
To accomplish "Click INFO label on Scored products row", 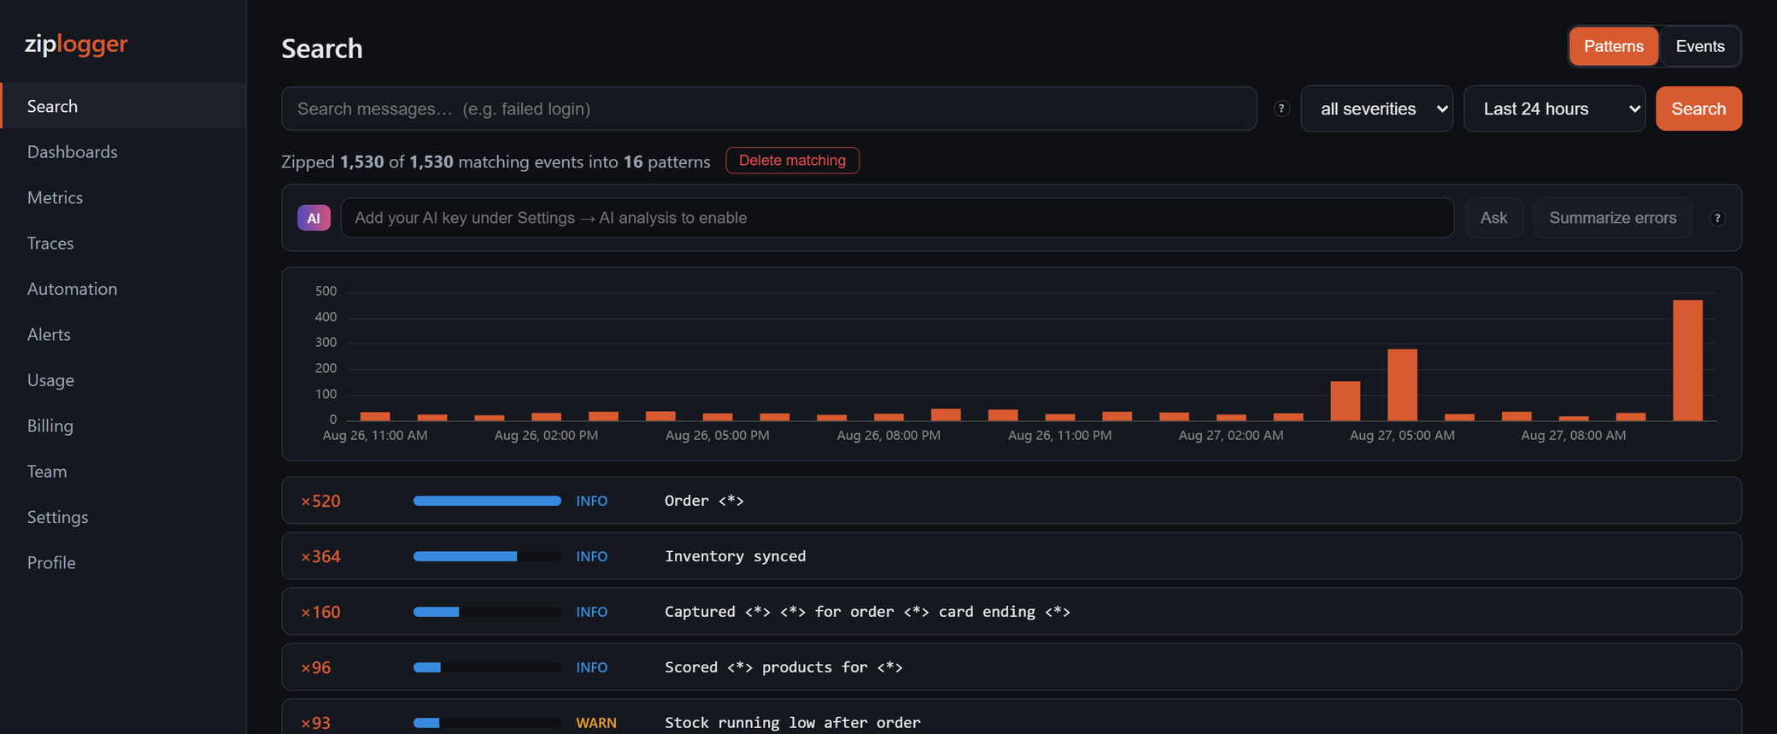I will (x=591, y=667).
